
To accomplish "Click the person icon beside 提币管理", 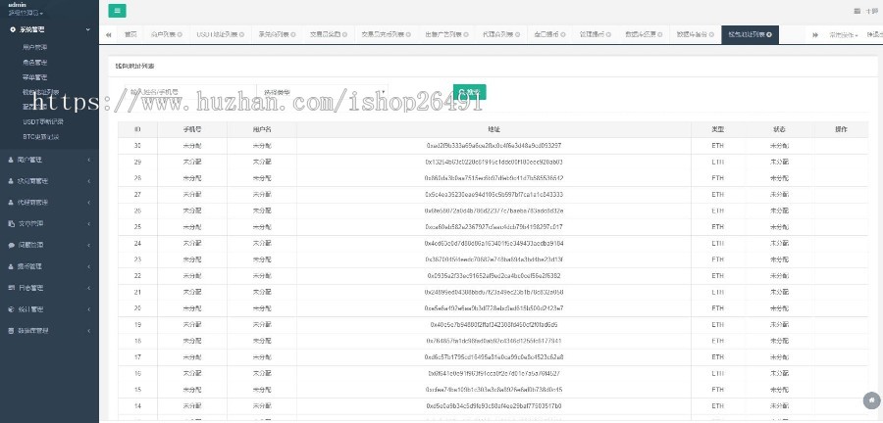I will (x=11, y=267).
